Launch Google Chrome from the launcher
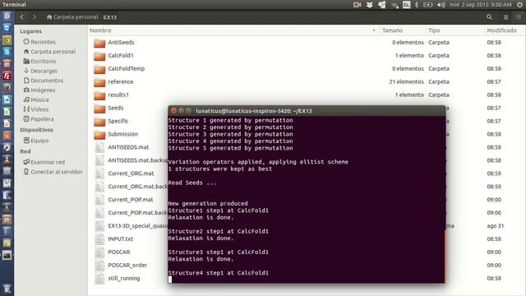The image size is (526, 296). (x=7, y=40)
